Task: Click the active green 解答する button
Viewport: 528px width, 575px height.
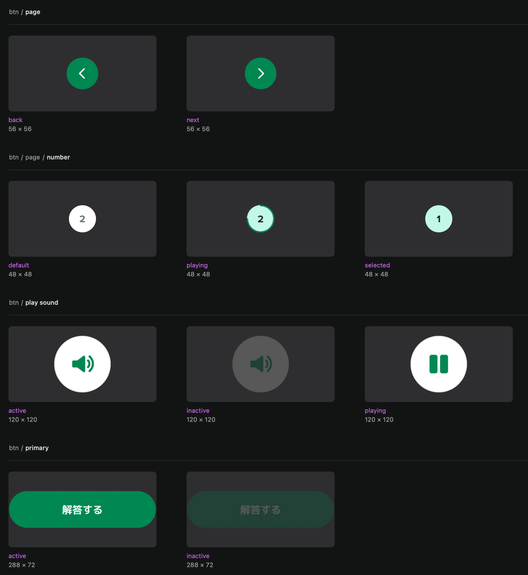Action: click(x=82, y=510)
